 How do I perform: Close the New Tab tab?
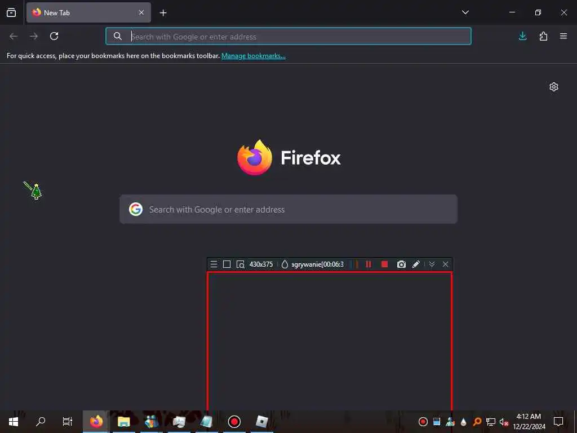(141, 12)
